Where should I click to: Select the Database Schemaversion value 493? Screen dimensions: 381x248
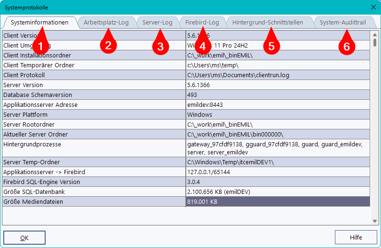tap(278, 95)
